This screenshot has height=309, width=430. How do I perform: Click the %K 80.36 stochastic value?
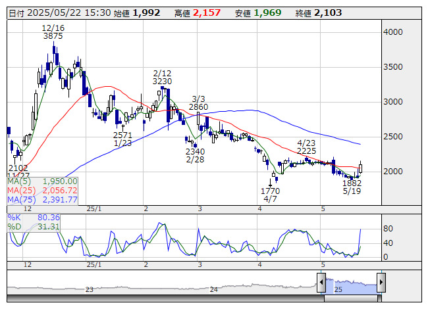click(34, 218)
